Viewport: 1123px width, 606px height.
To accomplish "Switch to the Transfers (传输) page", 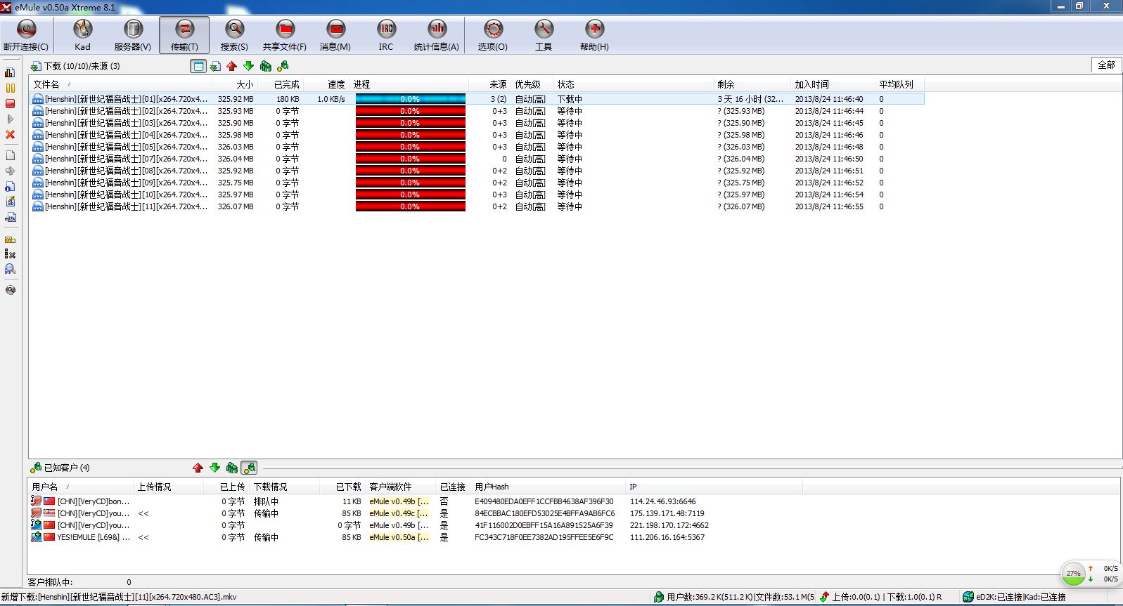I will [184, 35].
